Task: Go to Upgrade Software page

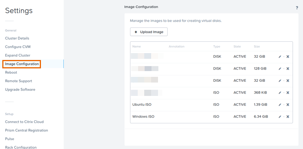Action: click(20, 89)
